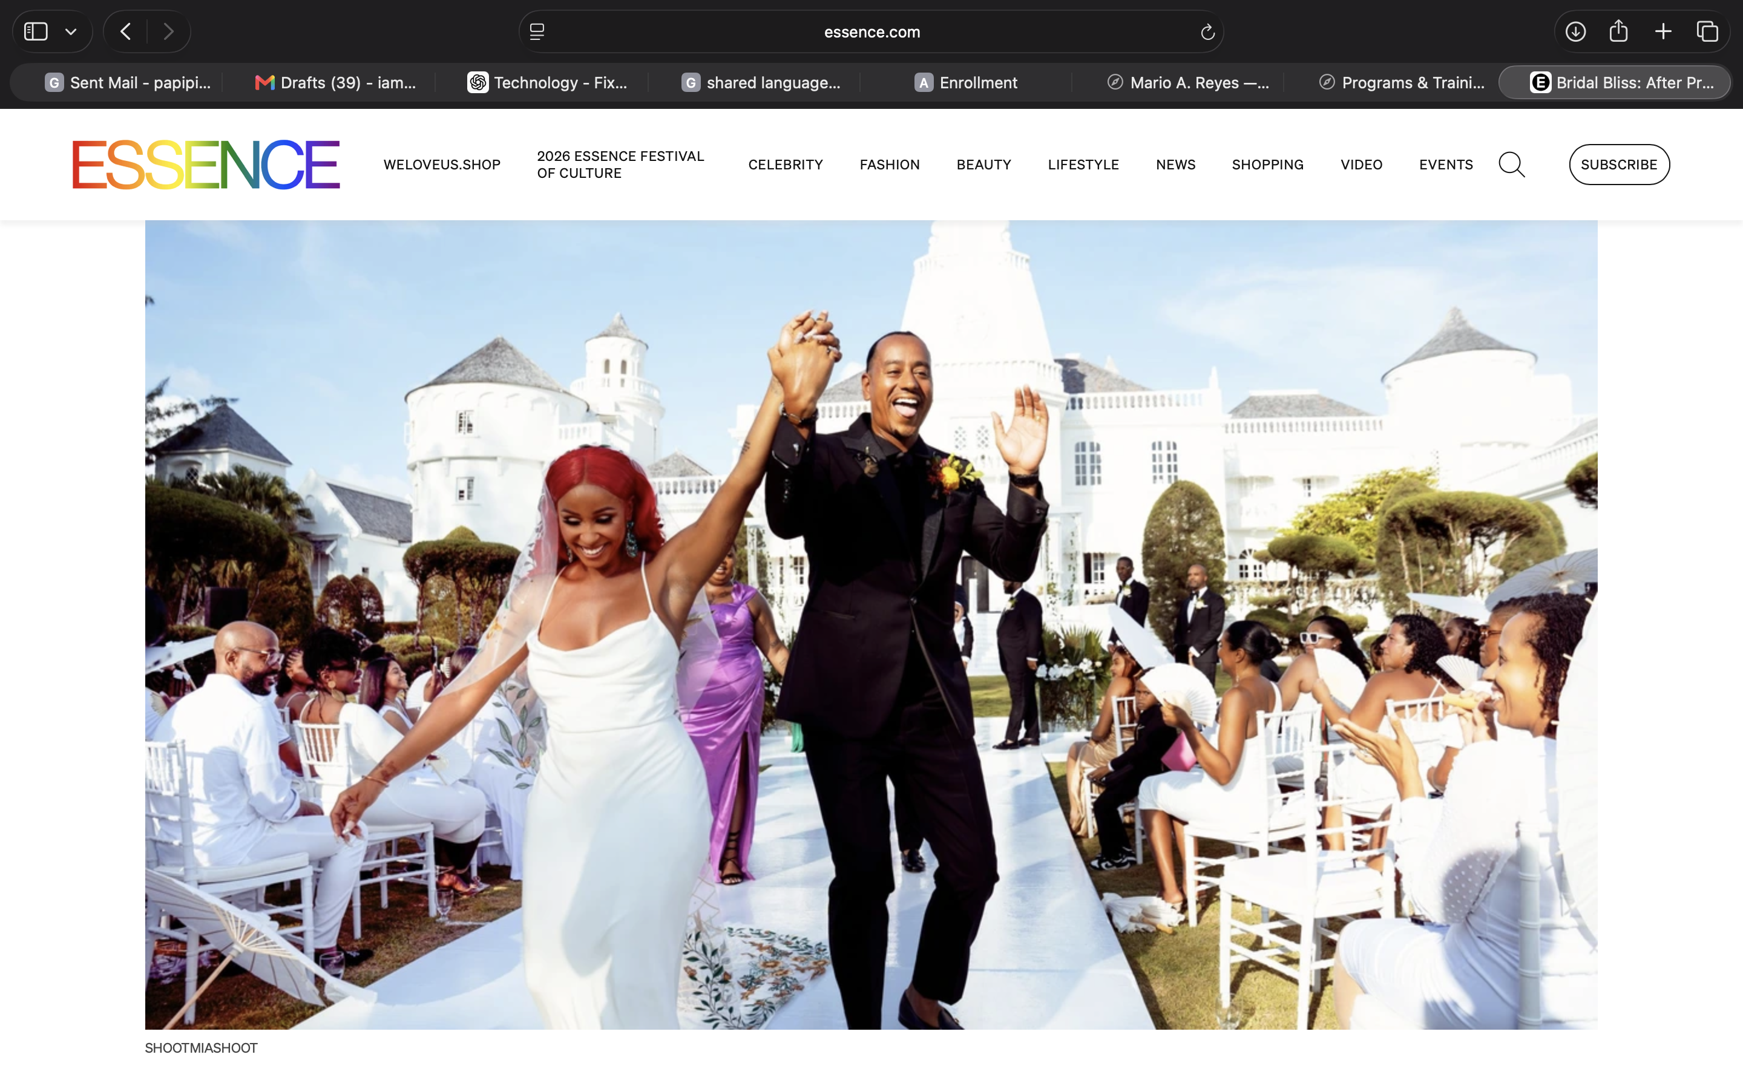Screen dimensions: 1743x1089
Task: Open the NEWS section
Action: (1175, 165)
